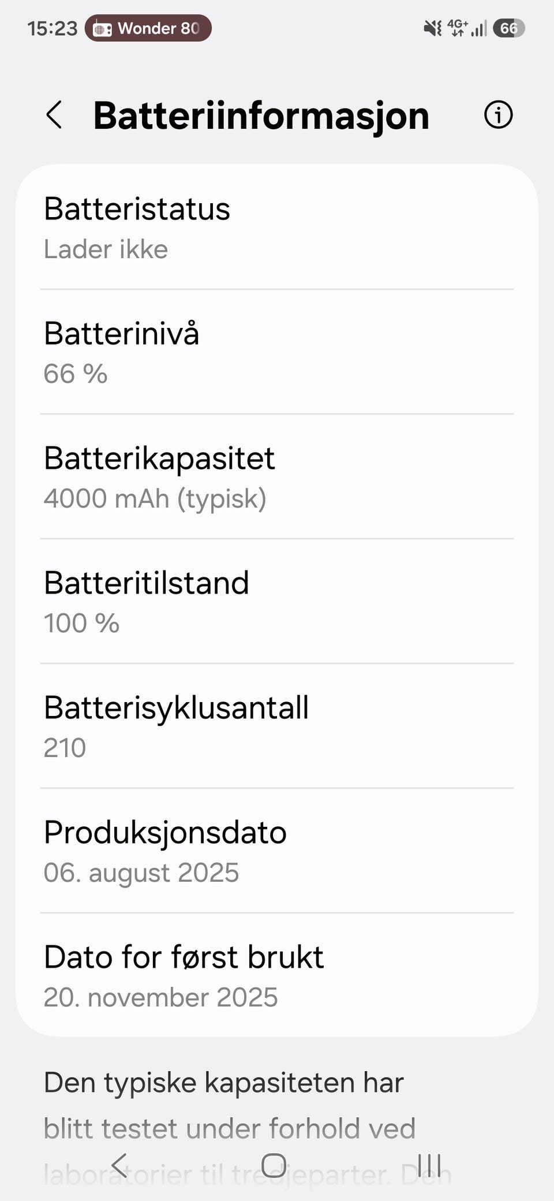Tap the Wonder 80 radio status pill
Screen dimensions: 554x1201
[148, 28]
